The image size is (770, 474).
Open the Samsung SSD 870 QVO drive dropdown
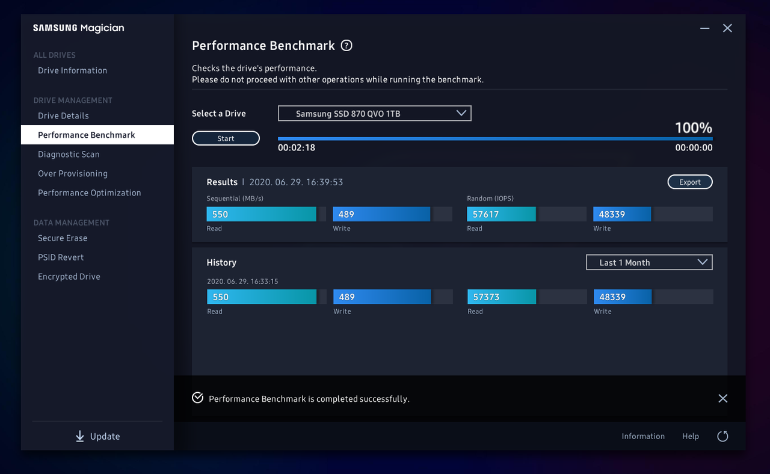click(374, 113)
